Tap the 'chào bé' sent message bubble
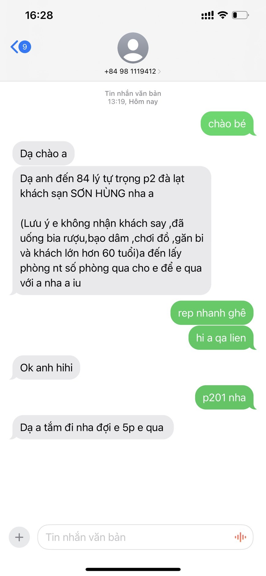The image size is (266, 576). click(x=227, y=124)
